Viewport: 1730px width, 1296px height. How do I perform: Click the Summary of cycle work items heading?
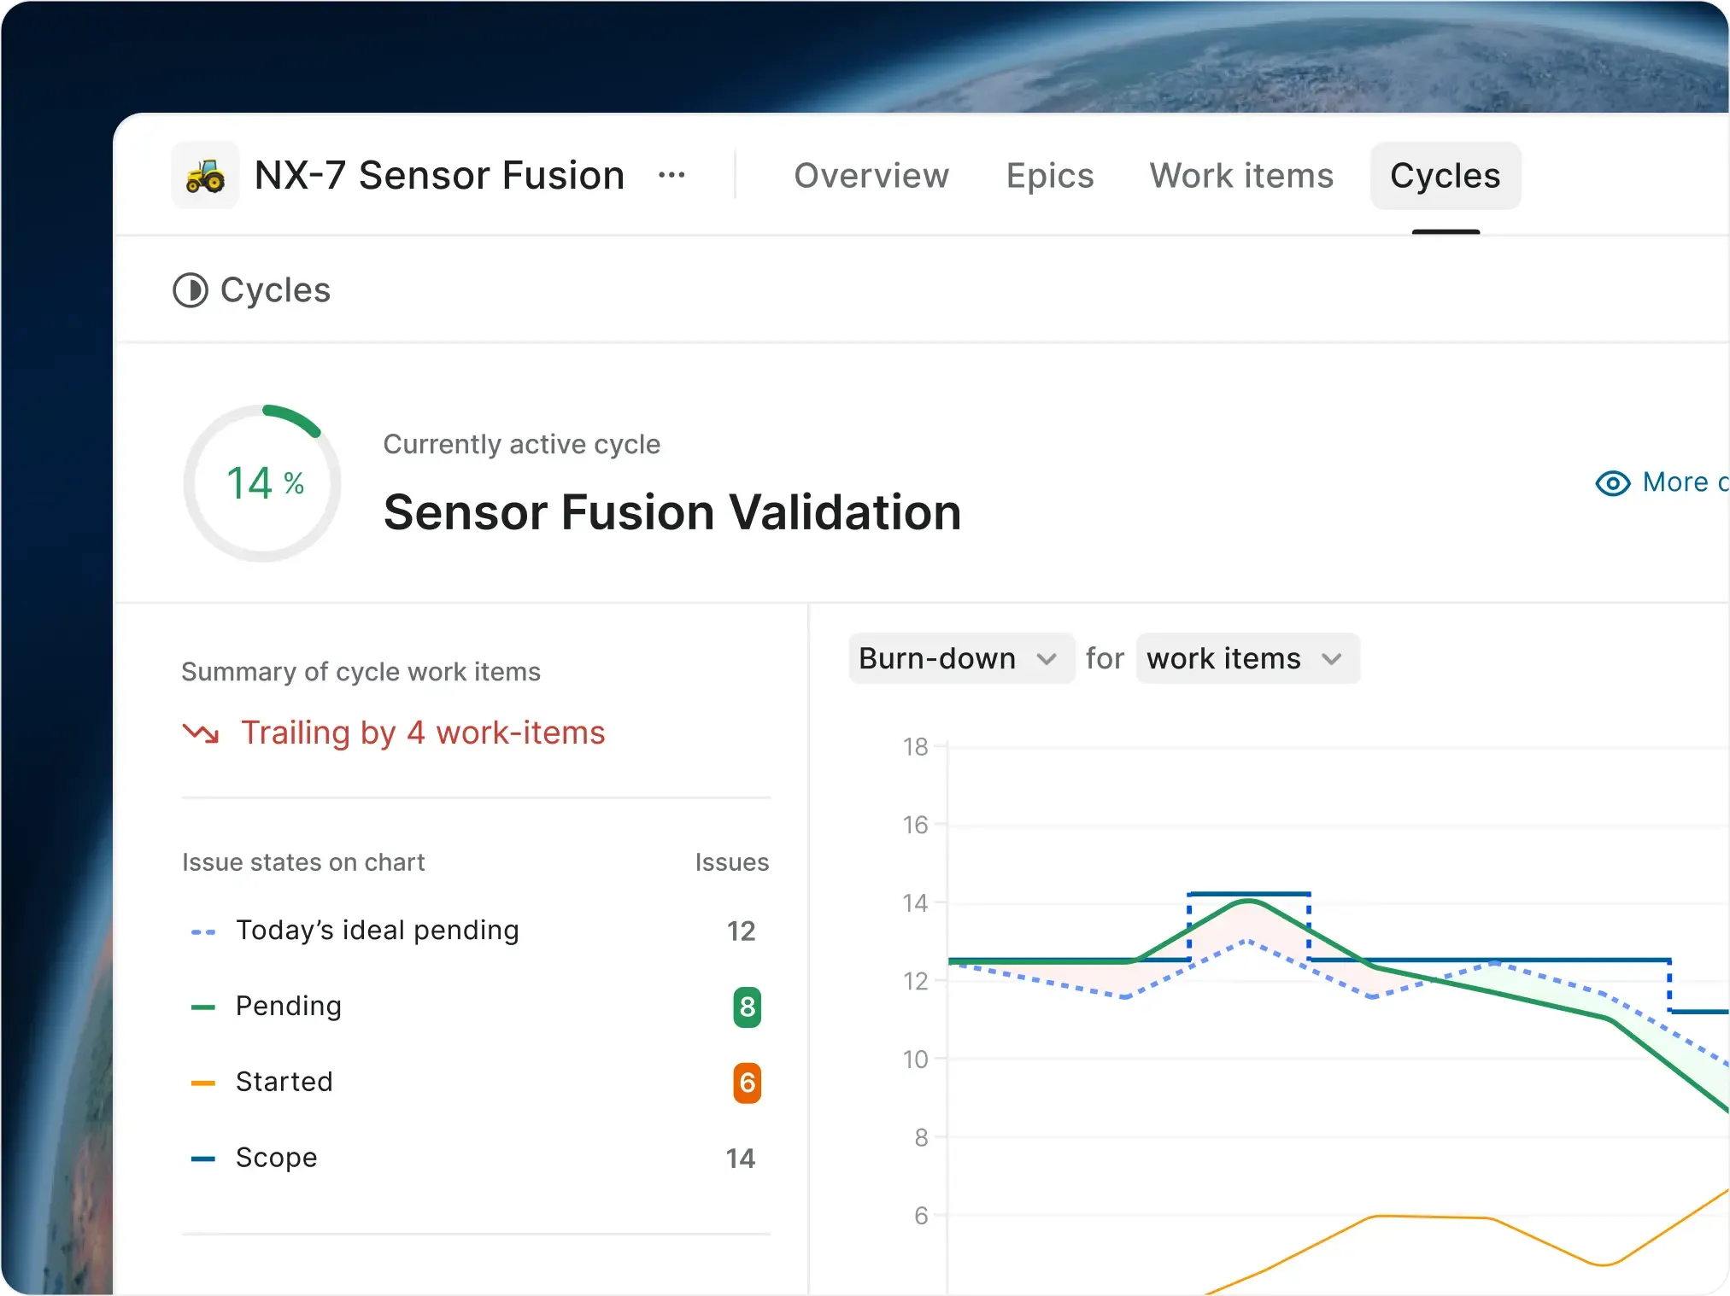point(361,672)
